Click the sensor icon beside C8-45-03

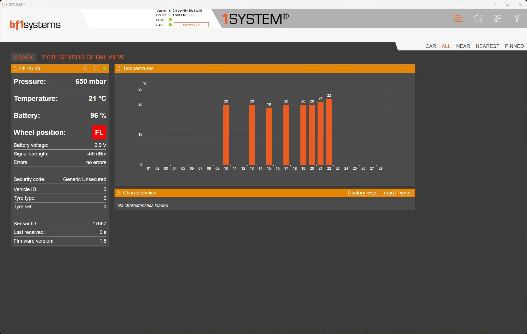(15, 69)
